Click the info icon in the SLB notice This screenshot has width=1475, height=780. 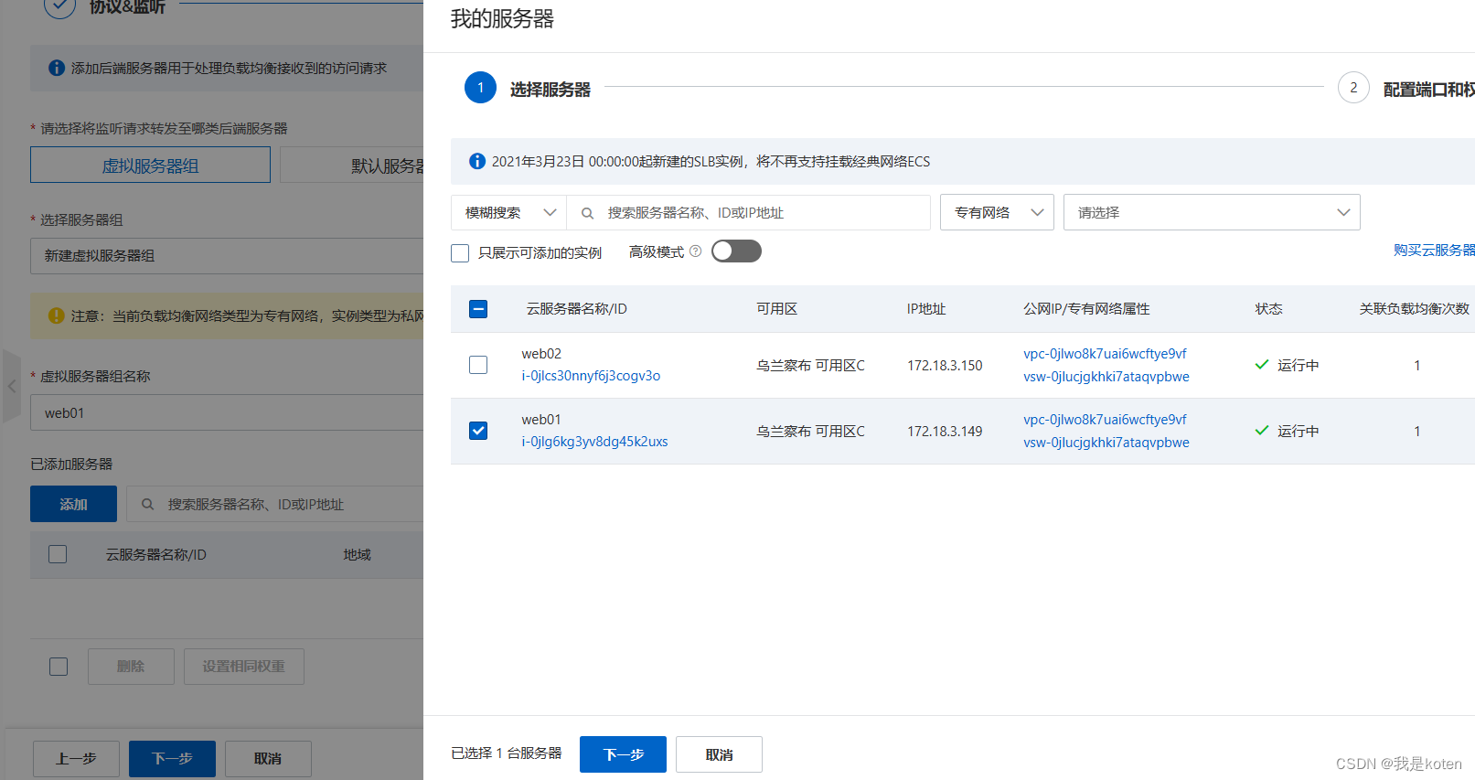[x=476, y=161]
